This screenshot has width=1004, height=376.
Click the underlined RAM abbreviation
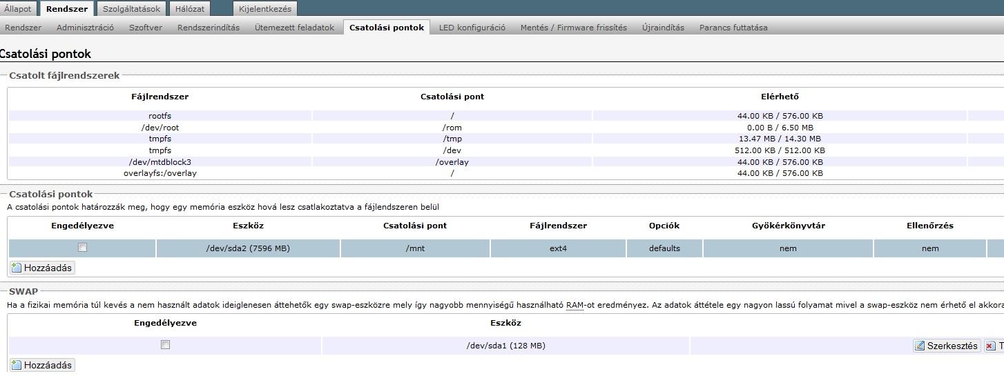point(575,305)
